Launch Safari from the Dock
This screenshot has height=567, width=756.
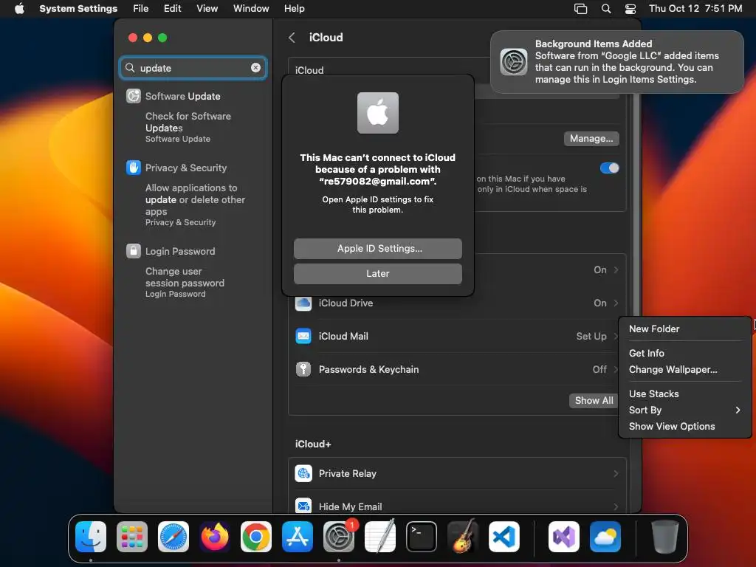point(173,537)
